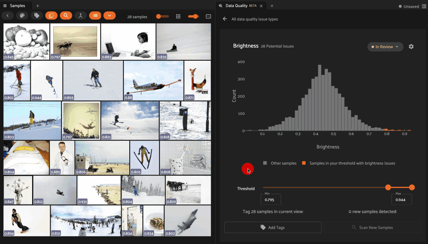Click the back arrow in Samples toolbar
The image size is (428, 244).
point(8,16)
